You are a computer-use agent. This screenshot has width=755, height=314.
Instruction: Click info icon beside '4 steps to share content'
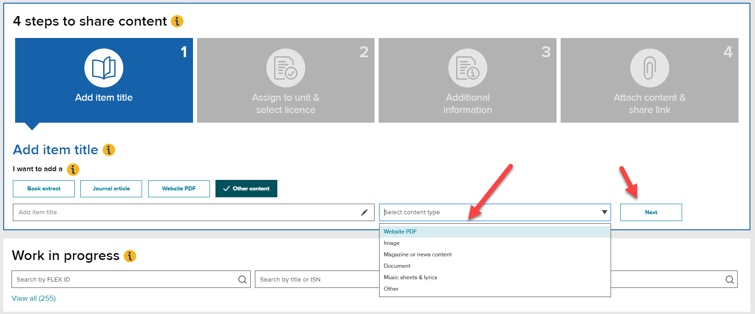coord(177,21)
